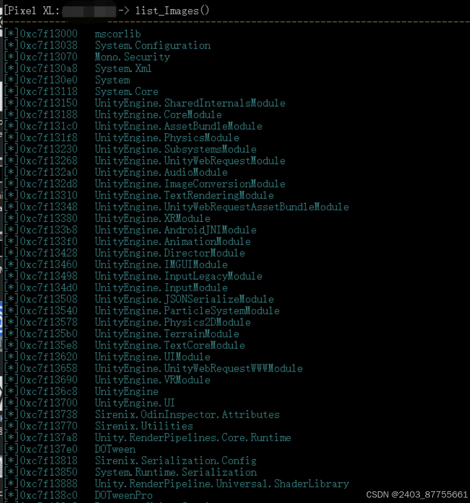Select address 0xc7f136c8
470x503 pixels.
[49, 392]
